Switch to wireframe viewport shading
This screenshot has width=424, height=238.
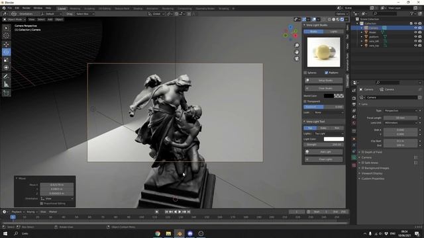329,19
